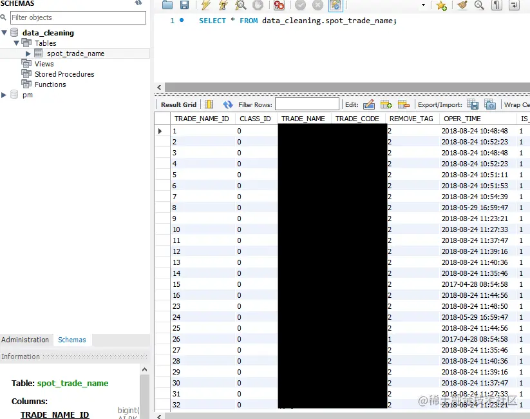The image size is (530, 419).
Task: Stop query execution hand icon
Action: [x=258, y=5]
